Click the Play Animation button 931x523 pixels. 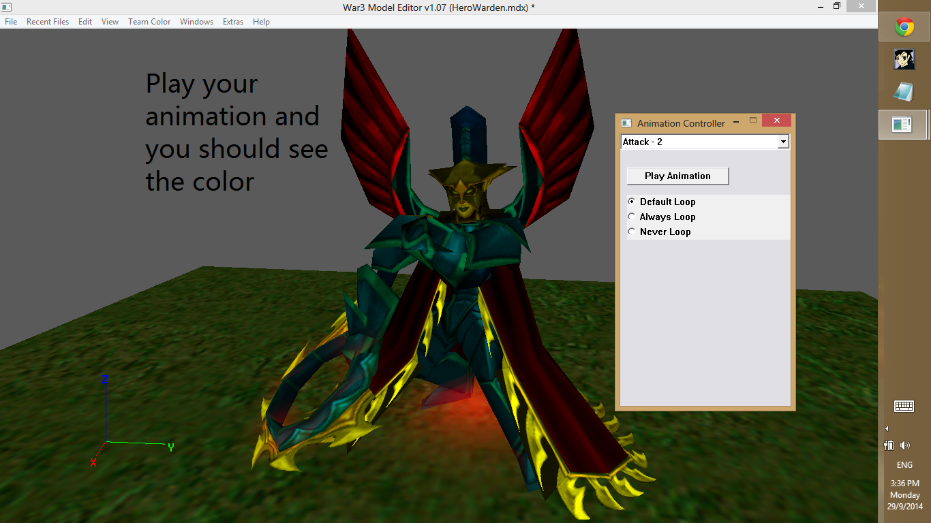[x=677, y=176]
